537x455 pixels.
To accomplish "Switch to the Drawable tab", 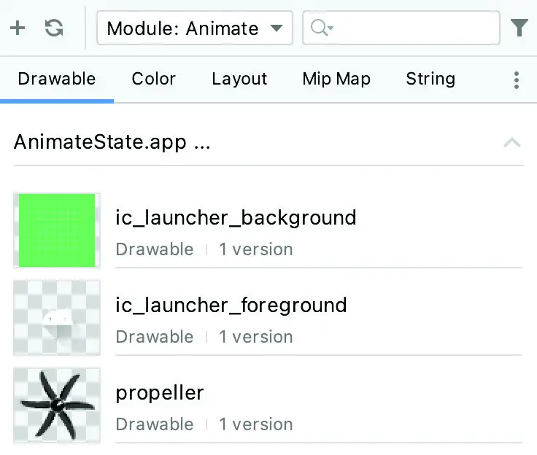I will point(57,79).
